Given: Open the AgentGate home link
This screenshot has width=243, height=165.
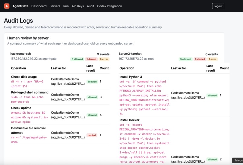Looking at the screenshot, I should coord(20,6).
